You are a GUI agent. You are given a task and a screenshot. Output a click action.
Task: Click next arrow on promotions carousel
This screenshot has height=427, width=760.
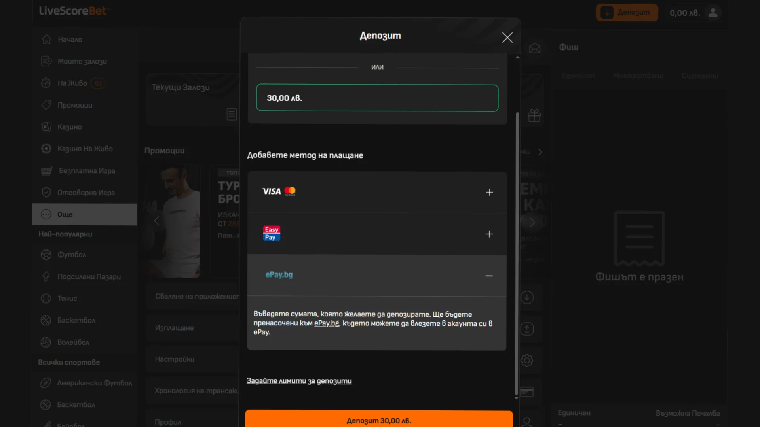[532, 222]
